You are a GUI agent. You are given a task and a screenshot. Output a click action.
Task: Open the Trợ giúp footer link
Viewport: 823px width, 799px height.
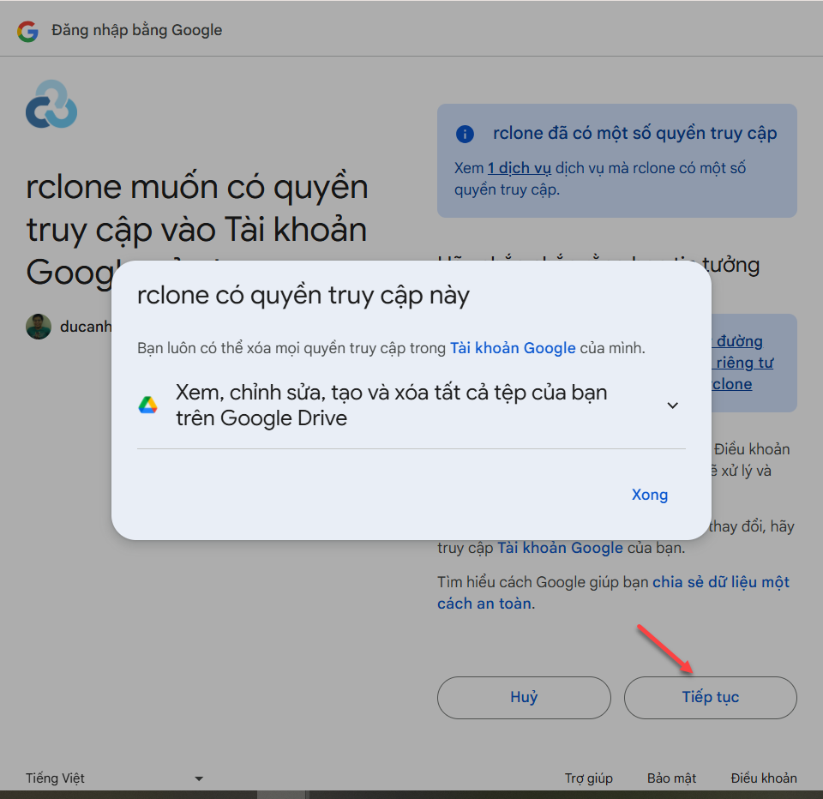tap(588, 778)
